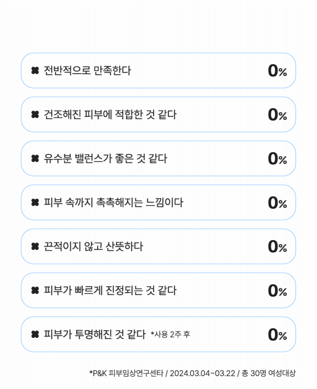
Task: Click the '*사용 2주 후' note
Action: click(x=170, y=335)
